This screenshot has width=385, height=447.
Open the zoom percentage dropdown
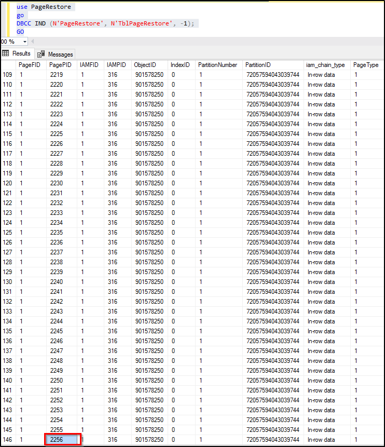point(25,42)
